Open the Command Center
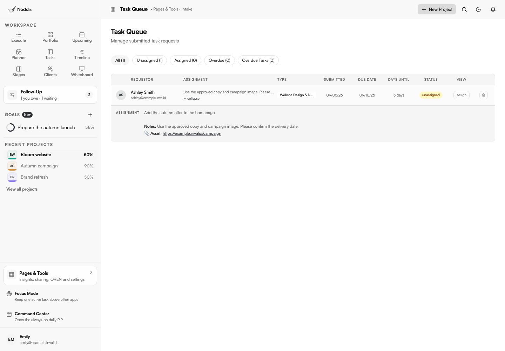 click(50, 317)
